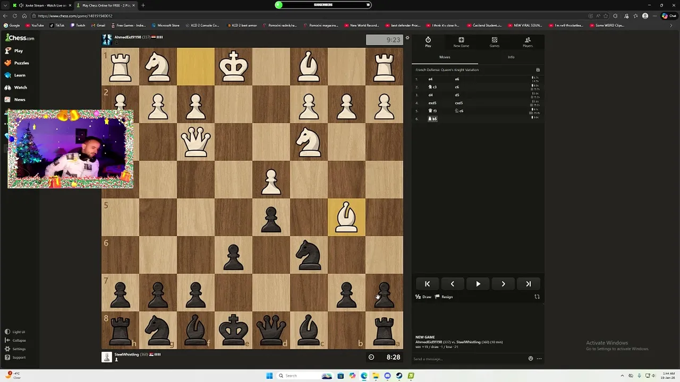This screenshot has height=382, width=680.
Task: Play through the moves
Action: pyautogui.click(x=478, y=284)
